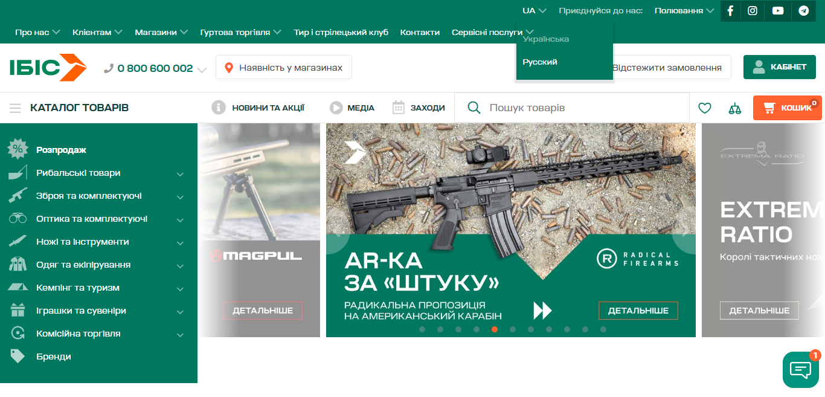This screenshot has height=397, width=825.
Task: Call 0 800 600 002 link
Action: 155,68
